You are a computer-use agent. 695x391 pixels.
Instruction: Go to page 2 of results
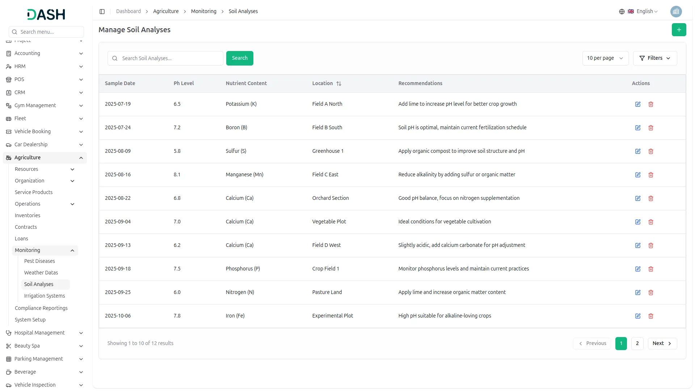(637, 344)
